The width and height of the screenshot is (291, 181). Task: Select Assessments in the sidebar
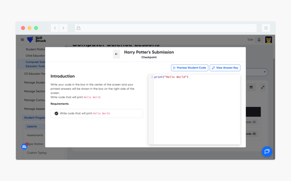click(x=35, y=135)
